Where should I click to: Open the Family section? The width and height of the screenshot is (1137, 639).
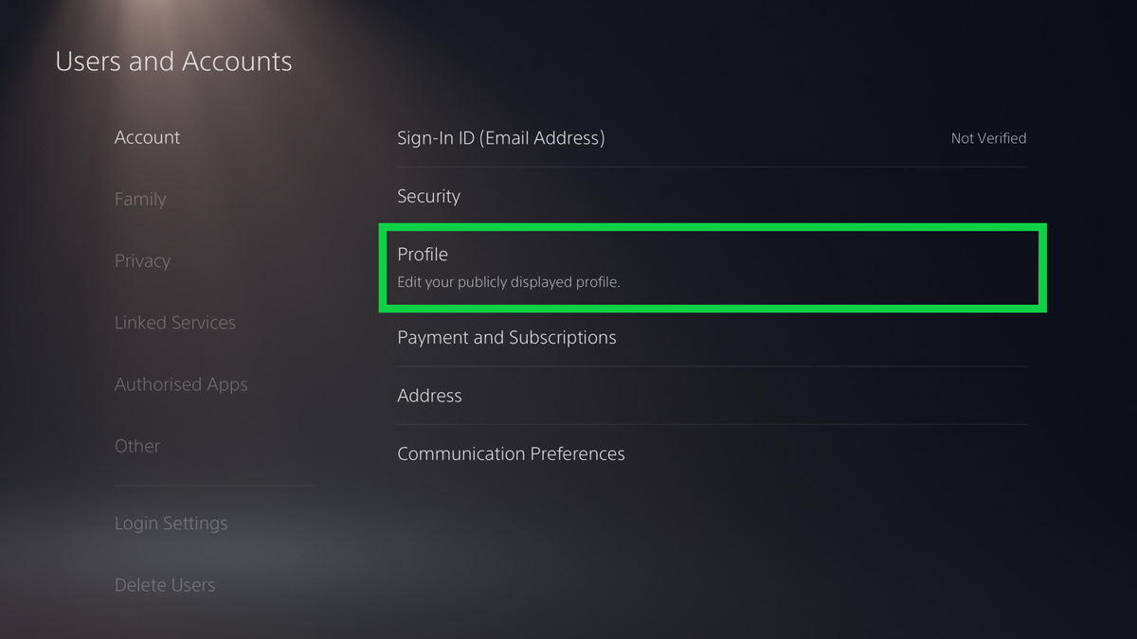point(139,199)
